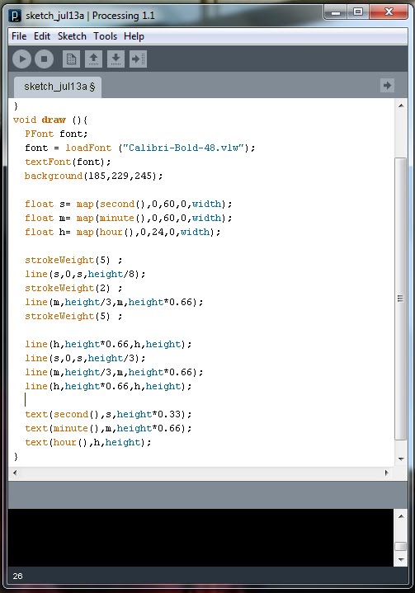Open the tab menu arrow button
Image resolution: width=415 pixels, height=593 pixels.
(387, 85)
